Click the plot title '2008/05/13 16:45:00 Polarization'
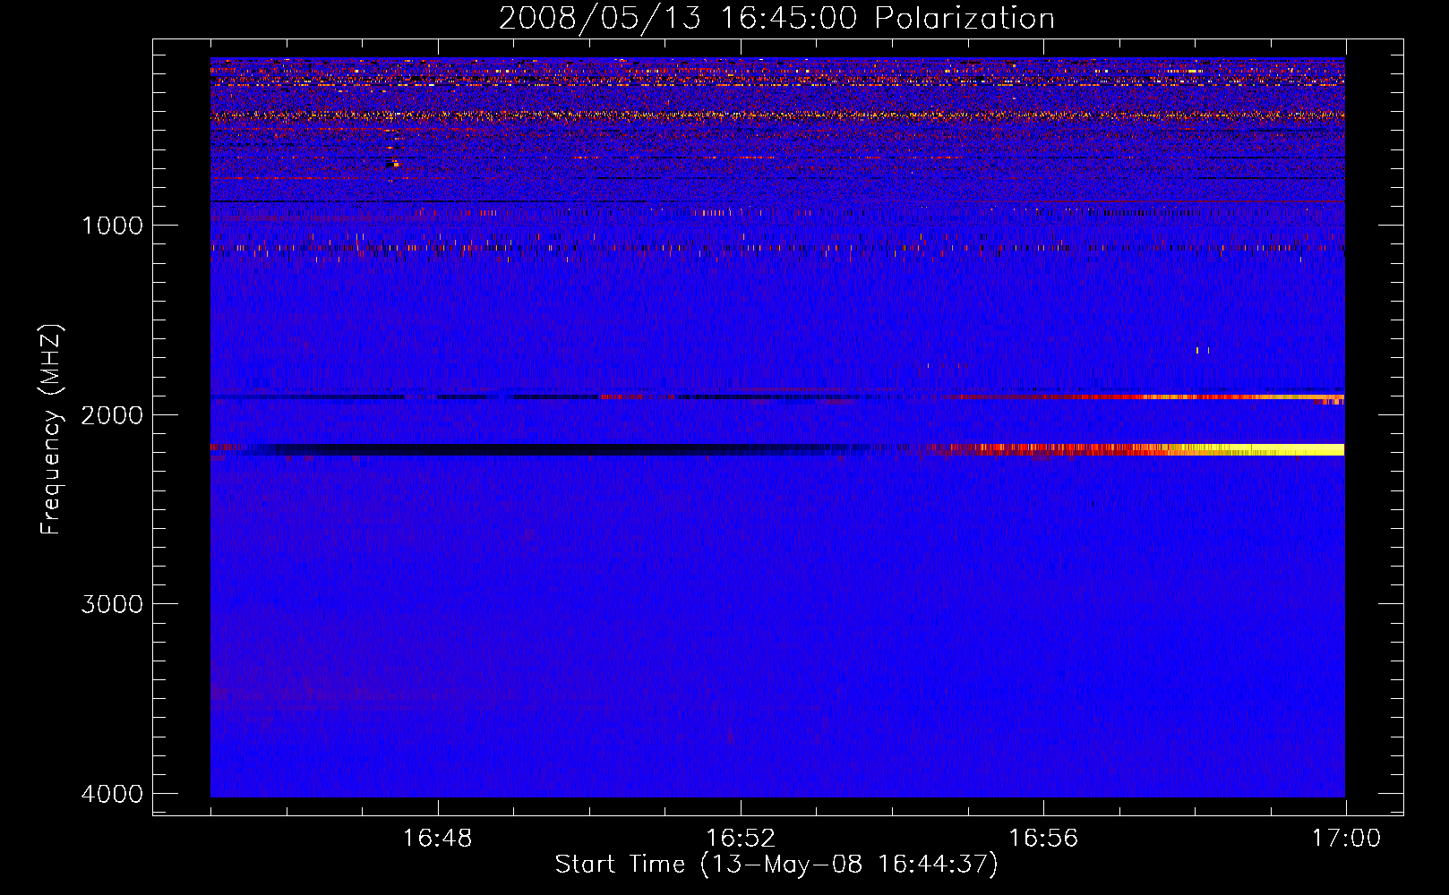This screenshot has height=895, width=1449. tap(776, 19)
